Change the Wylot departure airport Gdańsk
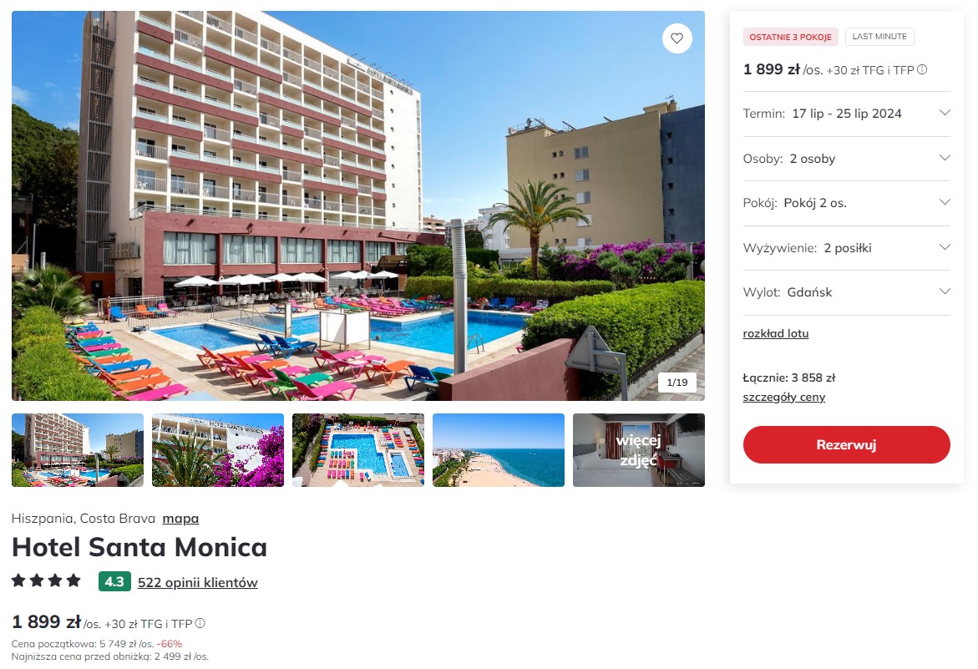The width and height of the screenshot is (978, 669). 846,291
